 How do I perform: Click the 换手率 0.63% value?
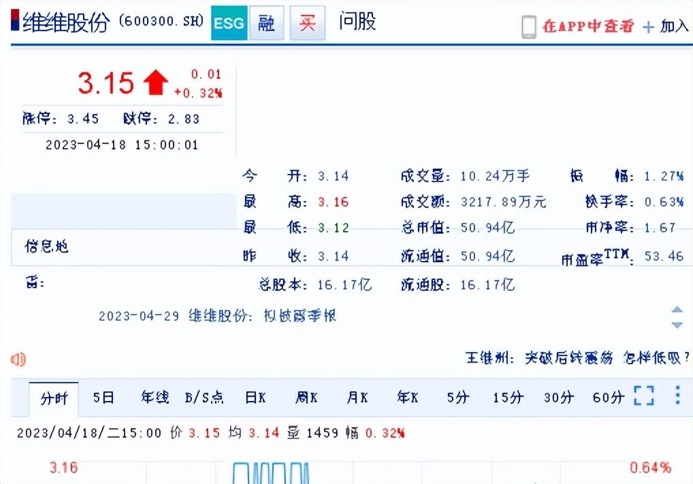[664, 202]
